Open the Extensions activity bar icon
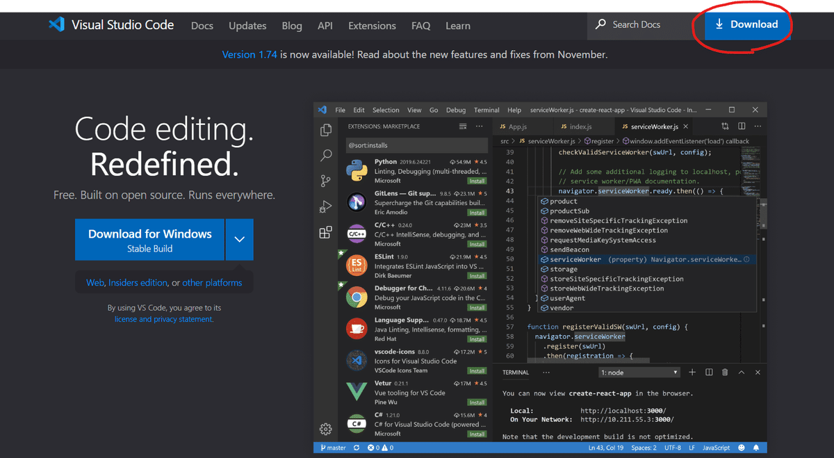This screenshot has width=834, height=458. [x=325, y=233]
